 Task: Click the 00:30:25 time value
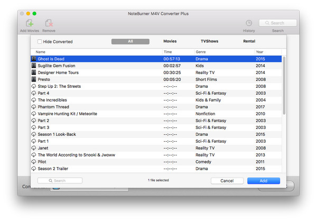pos(172,72)
